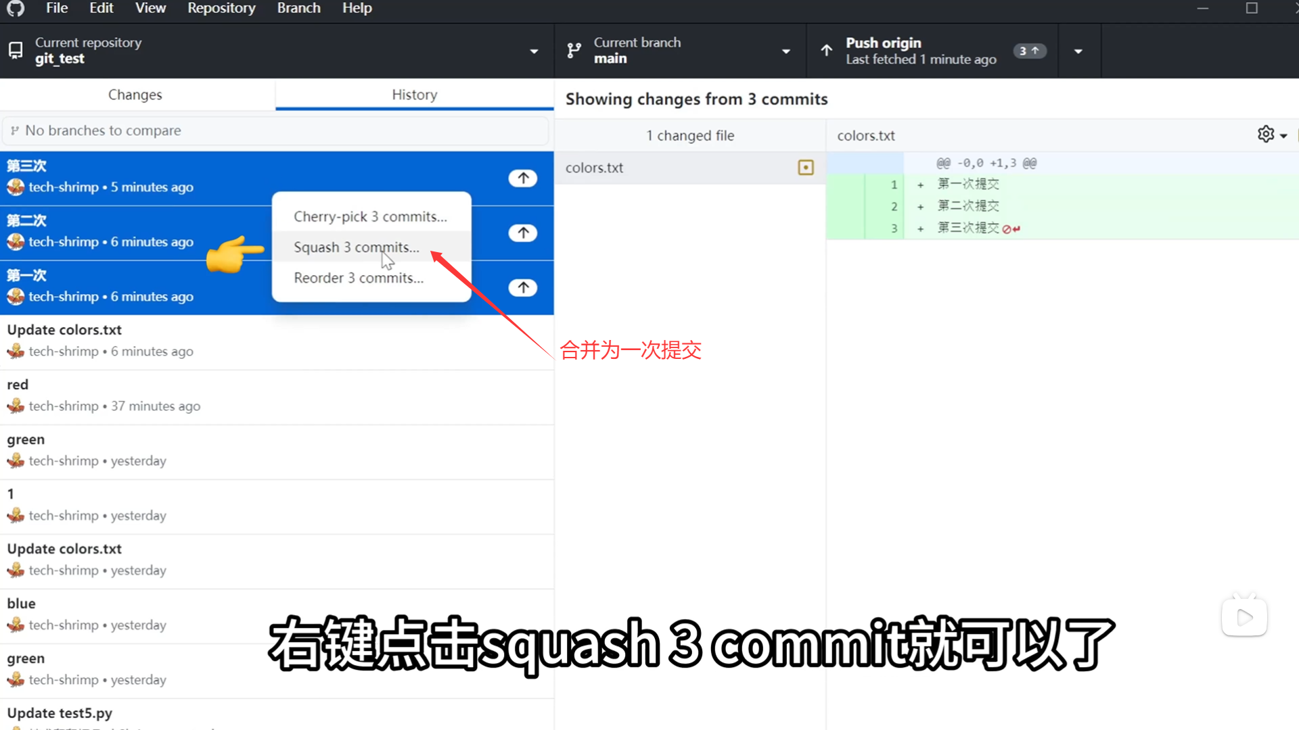This screenshot has height=730, width=1299.
Task: Expand the Current repository dropdown
Action: [x=534, y=51]
